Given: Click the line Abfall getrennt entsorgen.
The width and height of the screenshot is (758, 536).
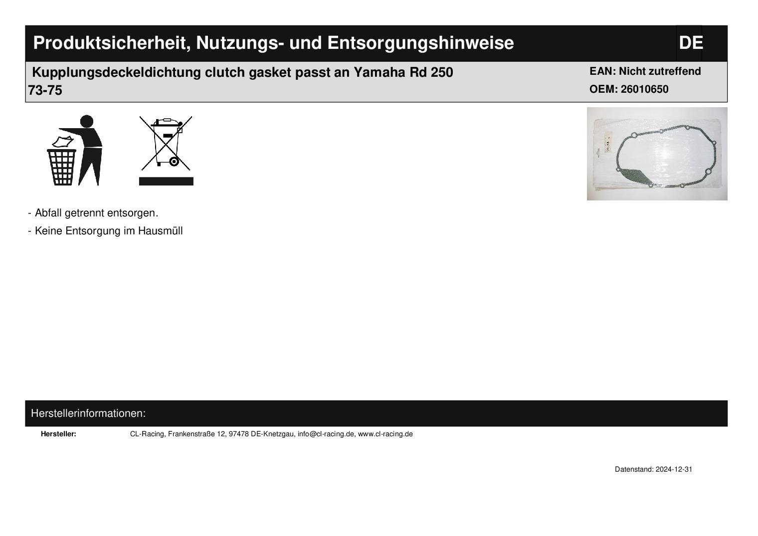Looking at the screenshot, I should tap(93, 213).
